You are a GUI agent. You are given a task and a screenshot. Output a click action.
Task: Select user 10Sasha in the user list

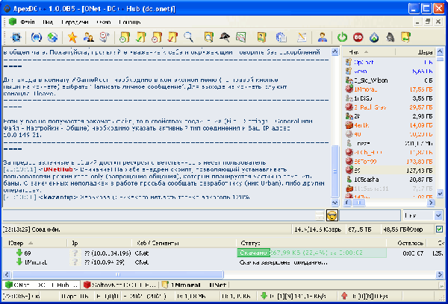(388, 180)
